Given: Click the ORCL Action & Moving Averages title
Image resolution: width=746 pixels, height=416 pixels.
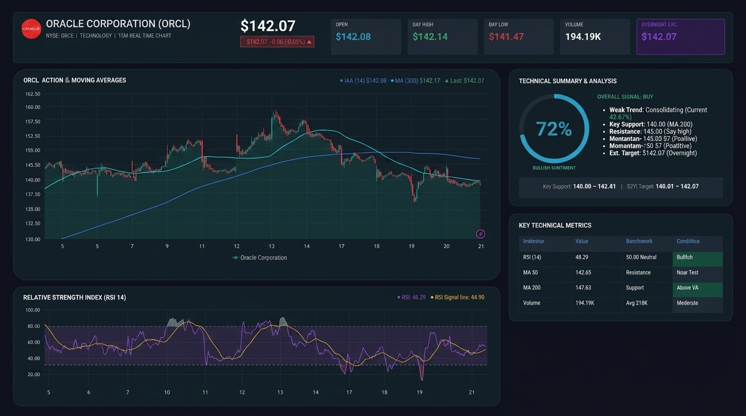Looking at the screenshot, I should tap(75, 80).
